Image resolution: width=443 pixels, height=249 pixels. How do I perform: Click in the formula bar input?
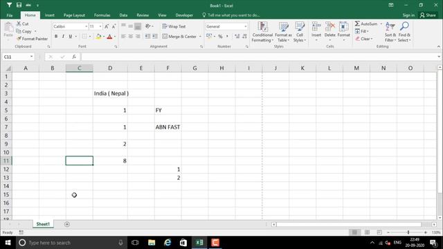click(259, 57)
